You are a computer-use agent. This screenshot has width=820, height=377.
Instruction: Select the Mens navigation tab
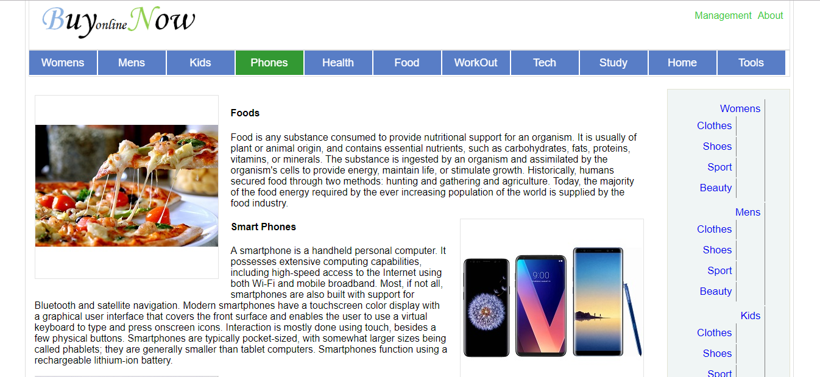132,63
